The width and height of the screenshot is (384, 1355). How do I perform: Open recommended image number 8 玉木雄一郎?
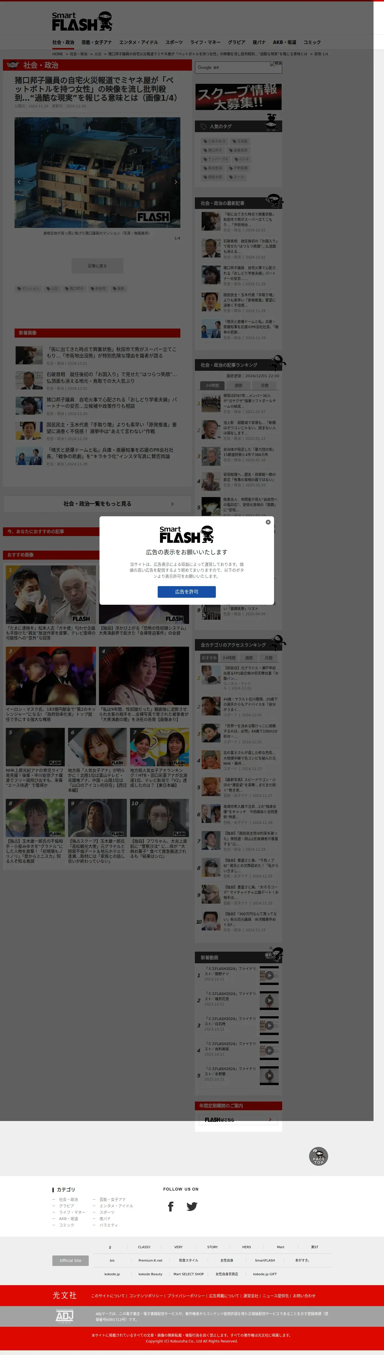tap(35, 831)
